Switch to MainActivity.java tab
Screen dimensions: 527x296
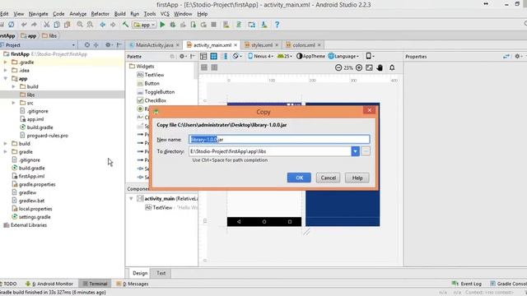(154, 45)
